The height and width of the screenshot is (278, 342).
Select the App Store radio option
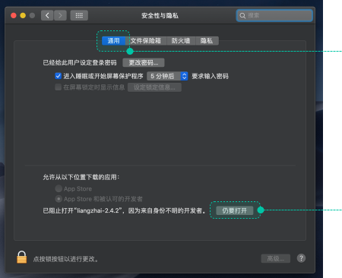click(x=59, y=188)
